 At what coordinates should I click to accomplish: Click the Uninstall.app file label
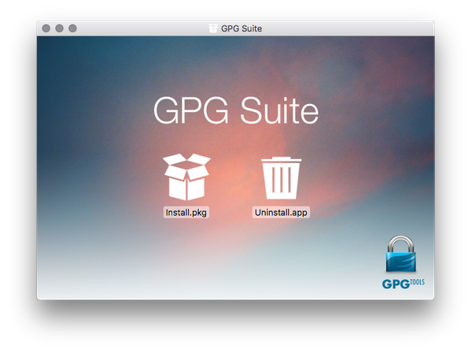pos(281,213)
